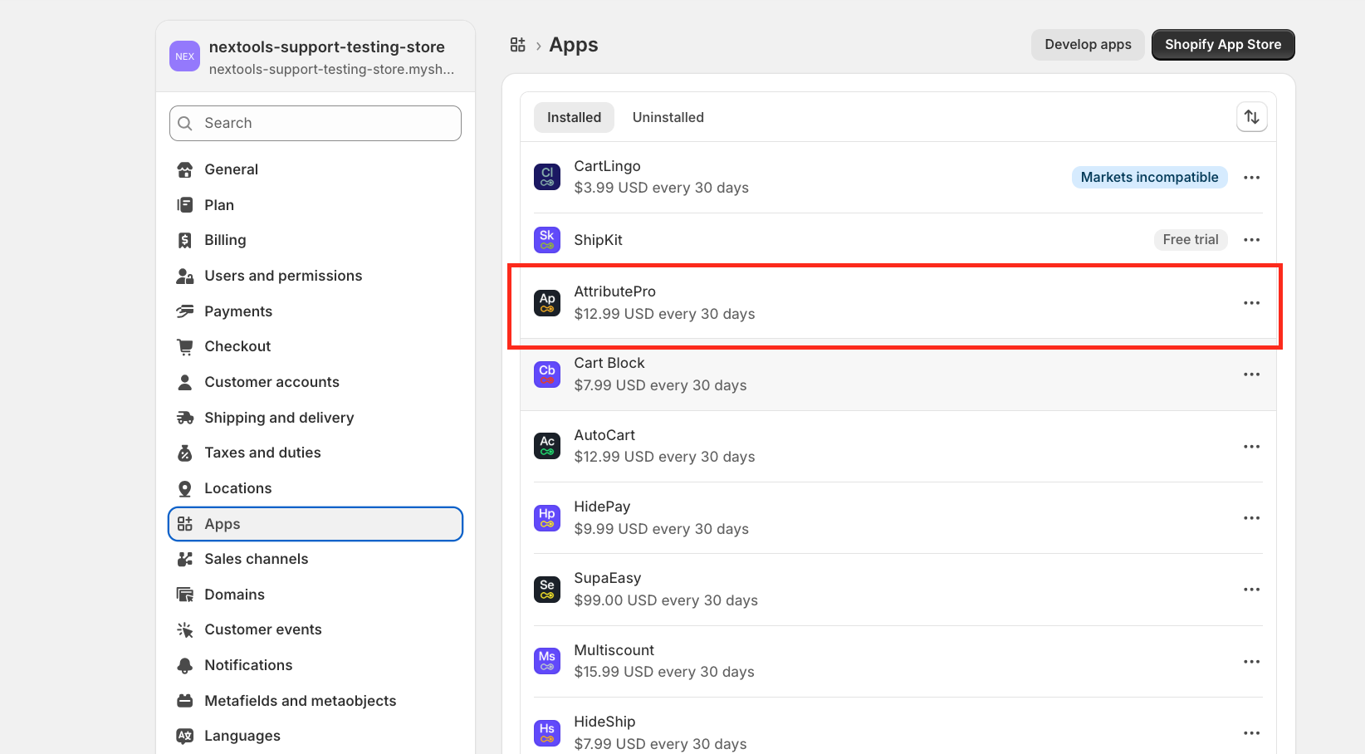Screen dimensions: 1365x754
Task: Click the settings Search field
Action: coord(316,123)
